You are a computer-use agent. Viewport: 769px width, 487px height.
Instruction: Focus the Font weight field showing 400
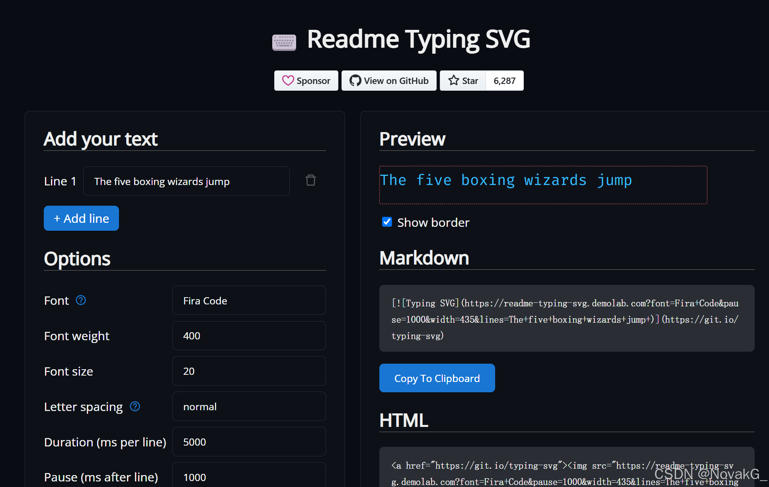[x=249, y=336]
